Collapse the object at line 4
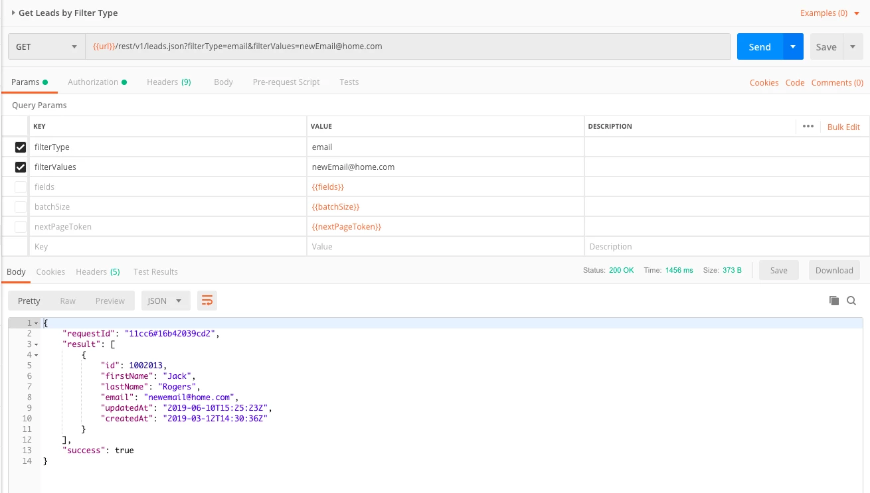The height and width of the screenshot is (493, 870). [x=37, y=355]
